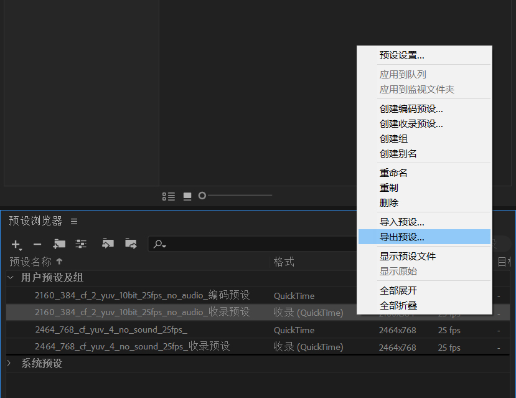Select 导入预设... in the context menu
Screen dimensions: 516x398
[401, 222]
